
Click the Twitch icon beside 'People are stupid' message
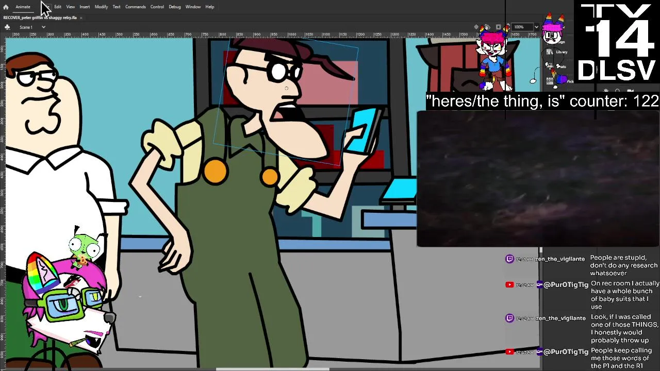click(x=509, y=259)
